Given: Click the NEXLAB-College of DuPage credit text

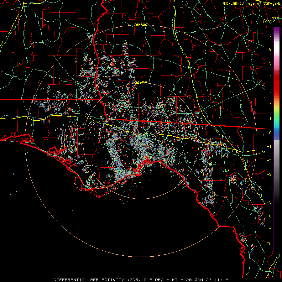Looking at the screenshot, I should (252, 3).
